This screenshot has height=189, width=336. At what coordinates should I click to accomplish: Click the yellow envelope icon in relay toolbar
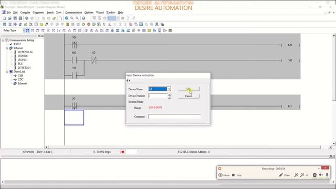tap(149, 30)
